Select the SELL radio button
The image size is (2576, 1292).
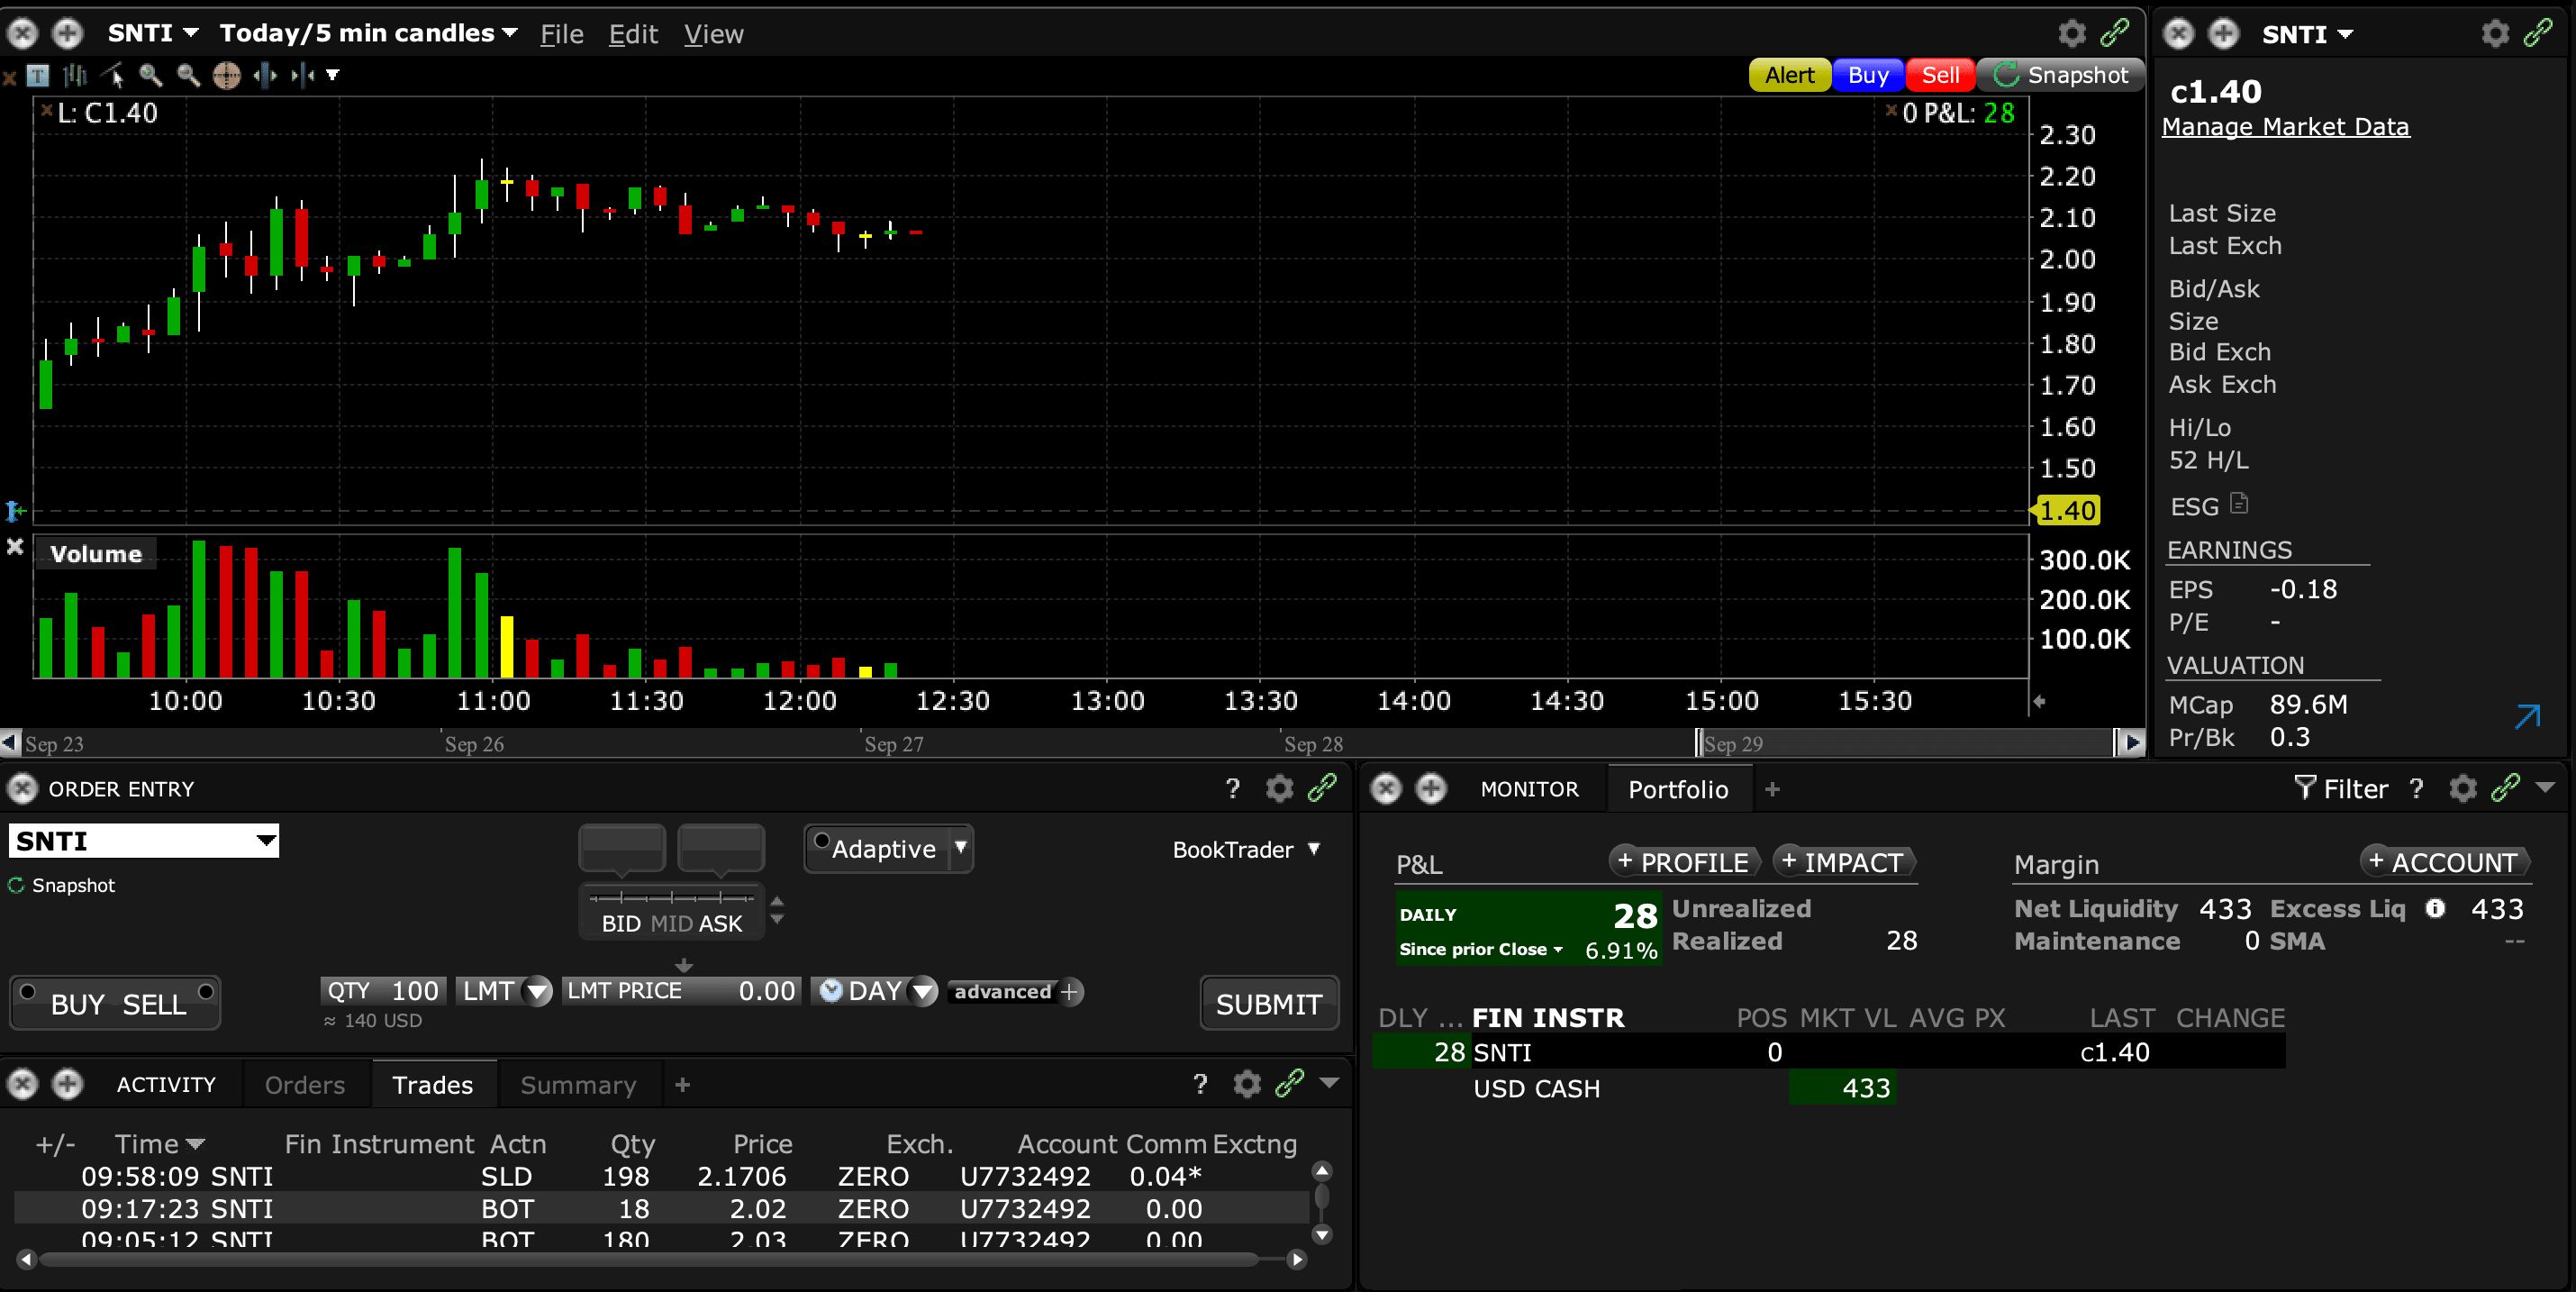point(206,992)
